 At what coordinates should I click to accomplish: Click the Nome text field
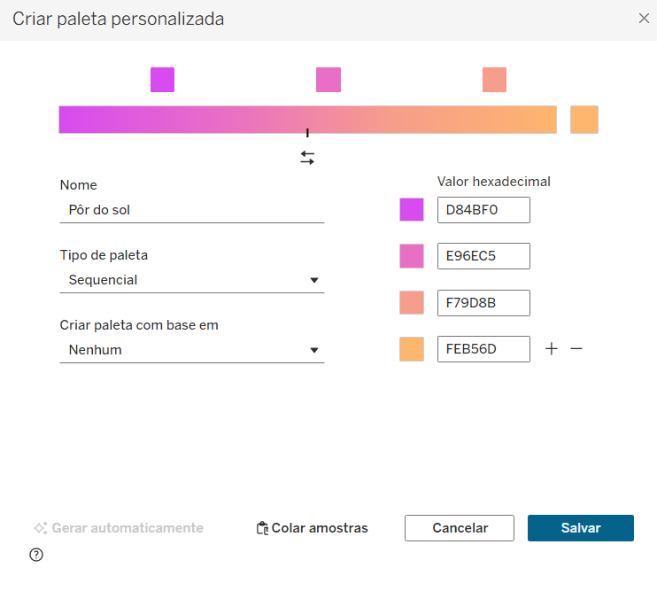click(191, 210)
